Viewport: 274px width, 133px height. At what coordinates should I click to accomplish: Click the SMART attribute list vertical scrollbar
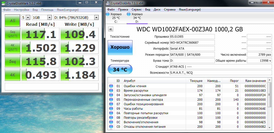(x=269, y=104)
